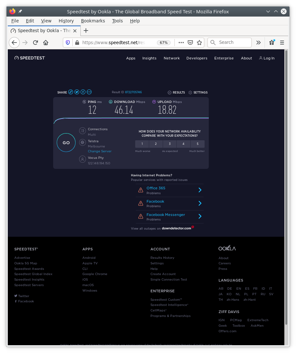296x353 pixels.
Task: Go back with the browser back arrow
Action: 14,43
